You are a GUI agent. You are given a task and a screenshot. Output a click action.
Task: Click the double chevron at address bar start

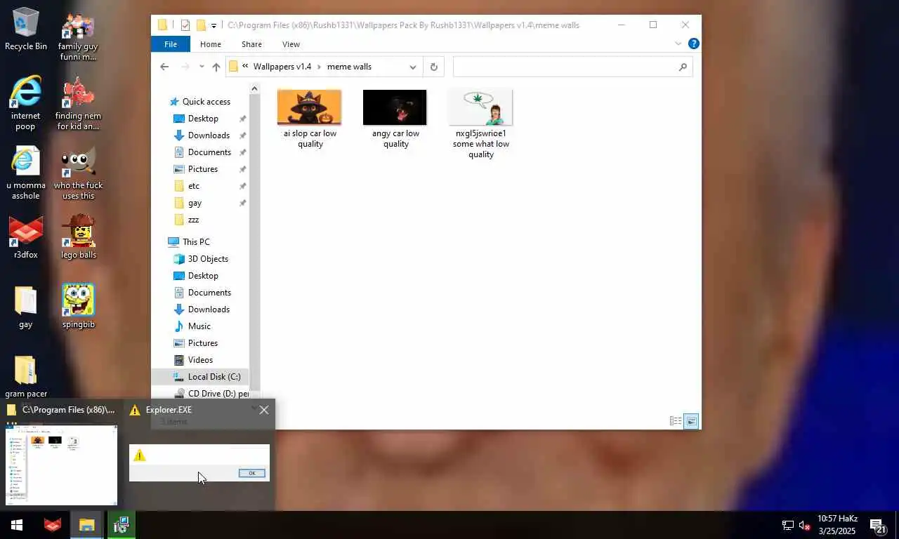point(245,67)
